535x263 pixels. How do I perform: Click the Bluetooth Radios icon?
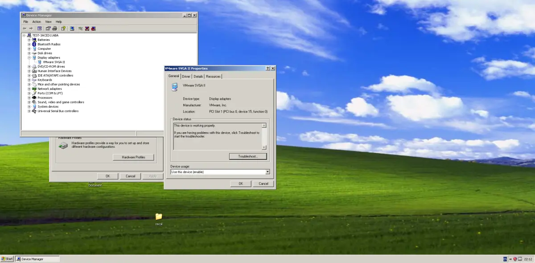click(x=34, y=44)
